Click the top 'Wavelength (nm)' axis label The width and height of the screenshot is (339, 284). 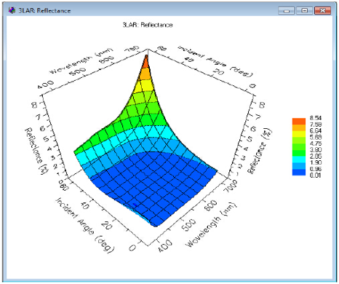tap(81, 60)
